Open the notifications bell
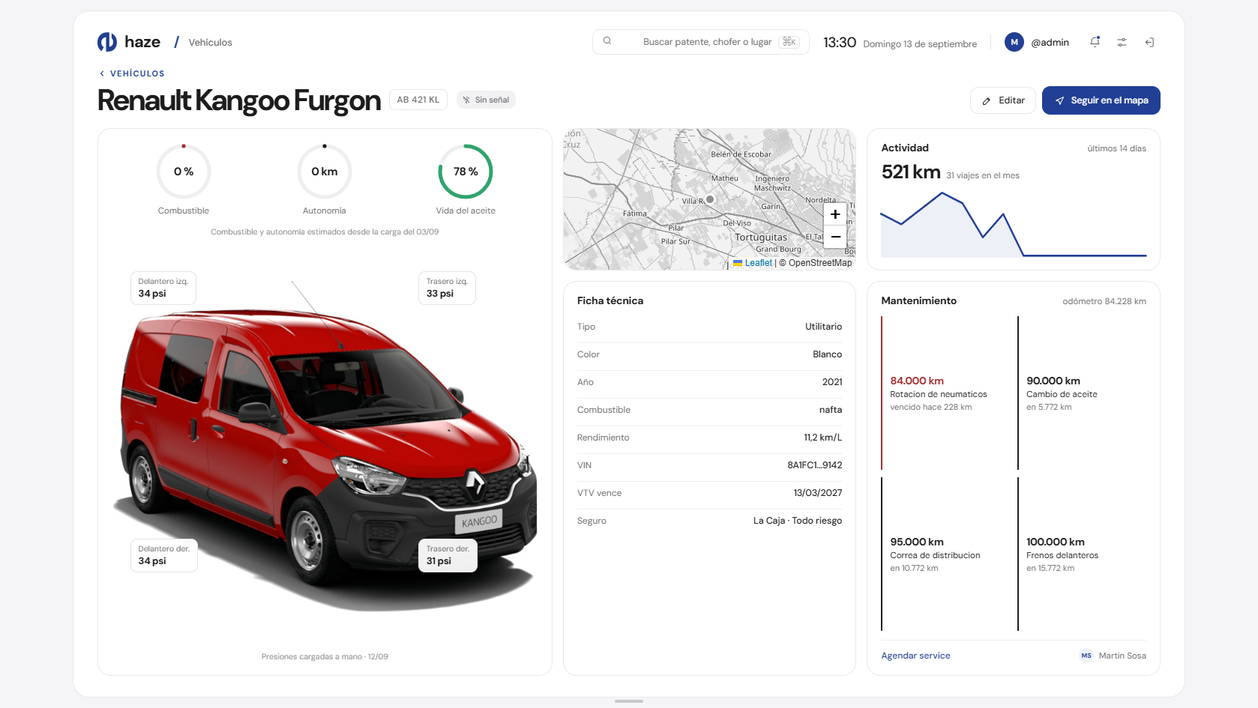1258x708 pixels. 1095,42
